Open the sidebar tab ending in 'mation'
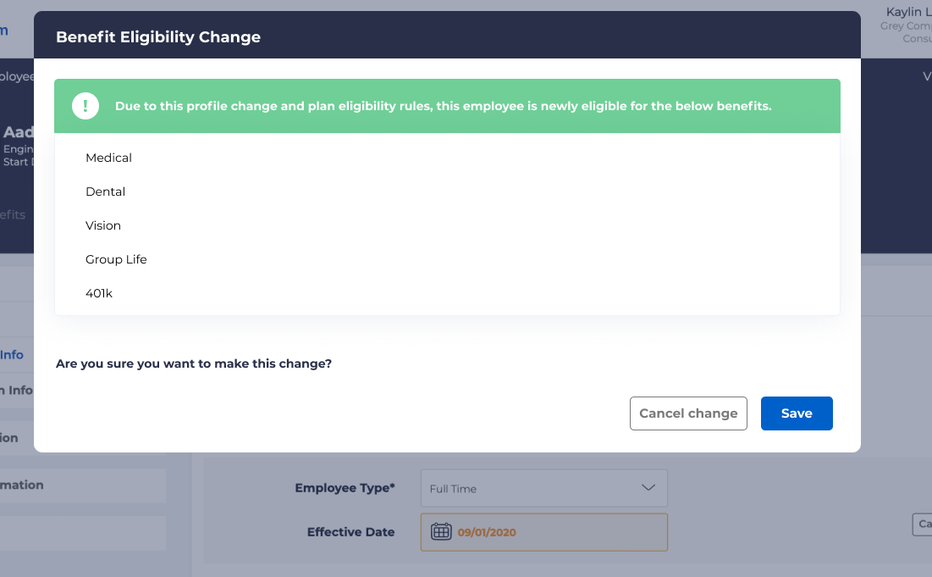Image resolution: width=932 pixels, height=577 pixels. pos(22,485)
